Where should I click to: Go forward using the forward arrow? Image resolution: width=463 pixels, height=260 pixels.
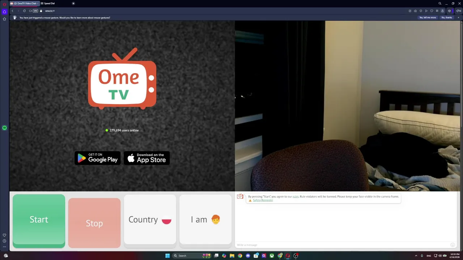coord(18,11)
